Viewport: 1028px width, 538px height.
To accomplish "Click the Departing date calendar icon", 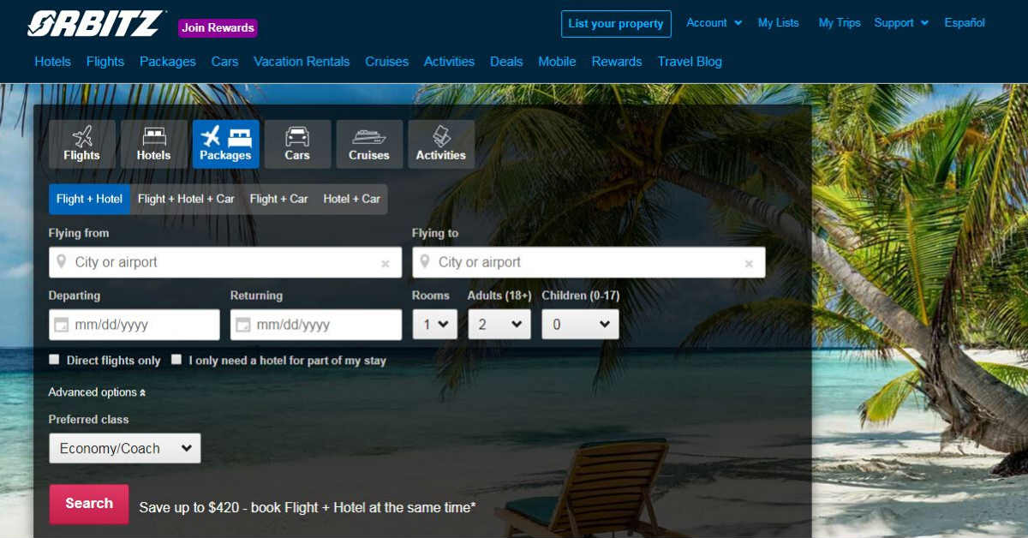I will tap(61, 326).
